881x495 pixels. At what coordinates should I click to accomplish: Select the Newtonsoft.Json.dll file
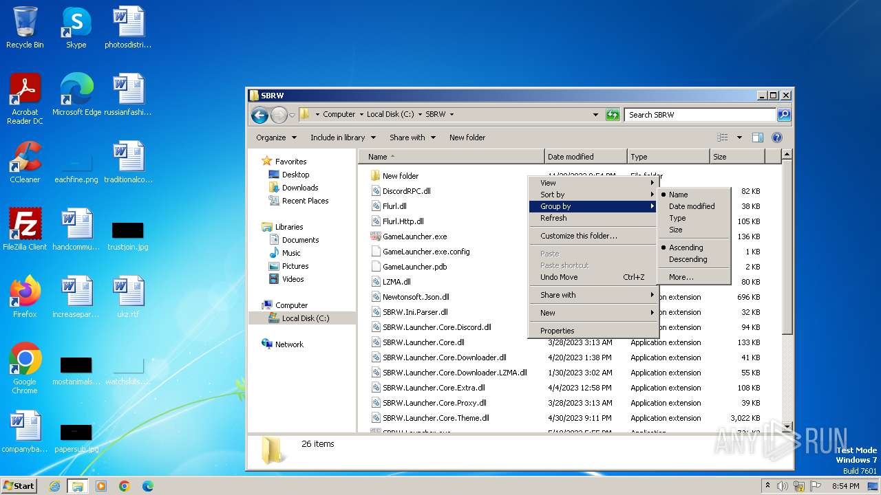(416, 297)
